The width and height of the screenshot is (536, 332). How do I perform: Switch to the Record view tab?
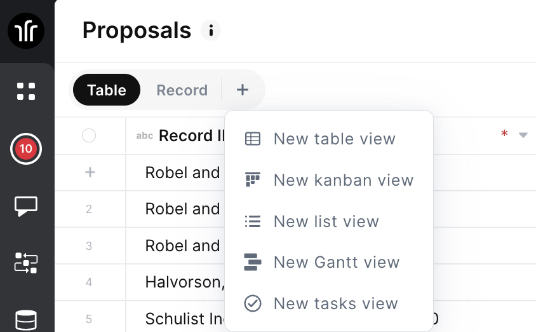click(x=182, y=90)
